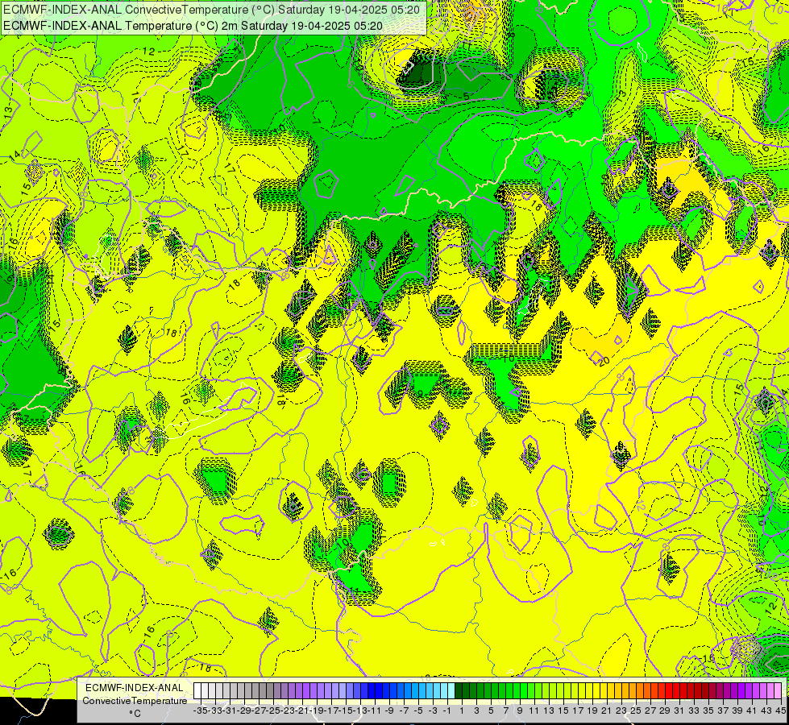Click legend value 37
Viewport: 789px width, 725px height.
point(724,711)
